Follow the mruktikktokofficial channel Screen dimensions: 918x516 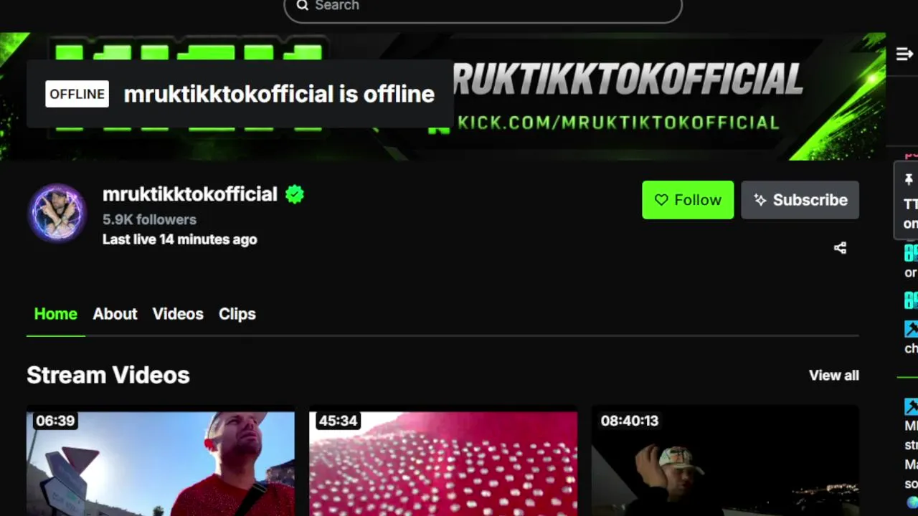tap(688, 200)
